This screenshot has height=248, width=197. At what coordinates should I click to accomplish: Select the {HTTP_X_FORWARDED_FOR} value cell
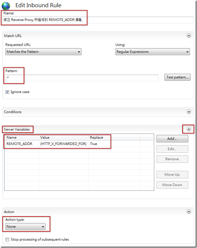tap(63, 144)
